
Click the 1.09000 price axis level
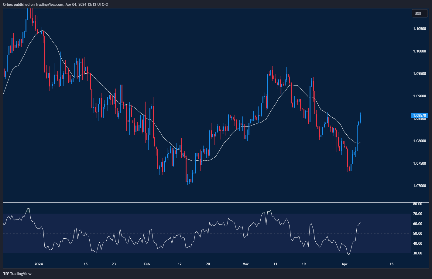(419, 96)
